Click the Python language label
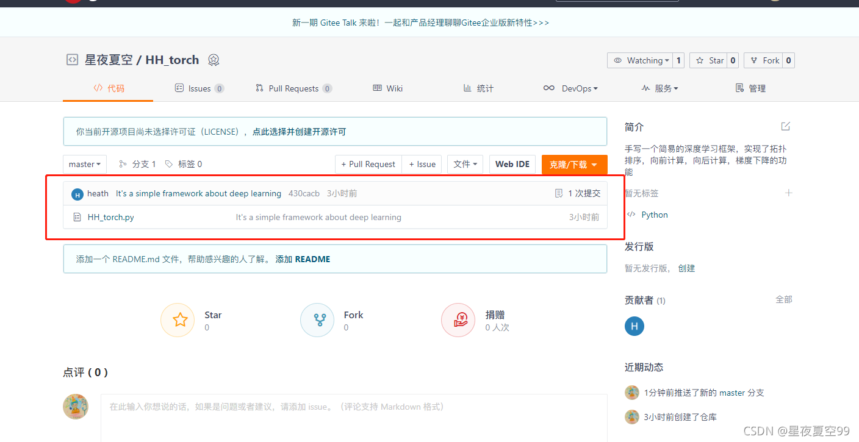The height and width of the screenshot is (442, 859). point(655,215)
